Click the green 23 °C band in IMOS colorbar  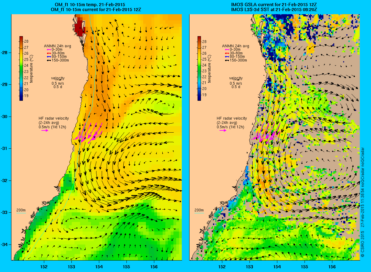coord(199,71)
